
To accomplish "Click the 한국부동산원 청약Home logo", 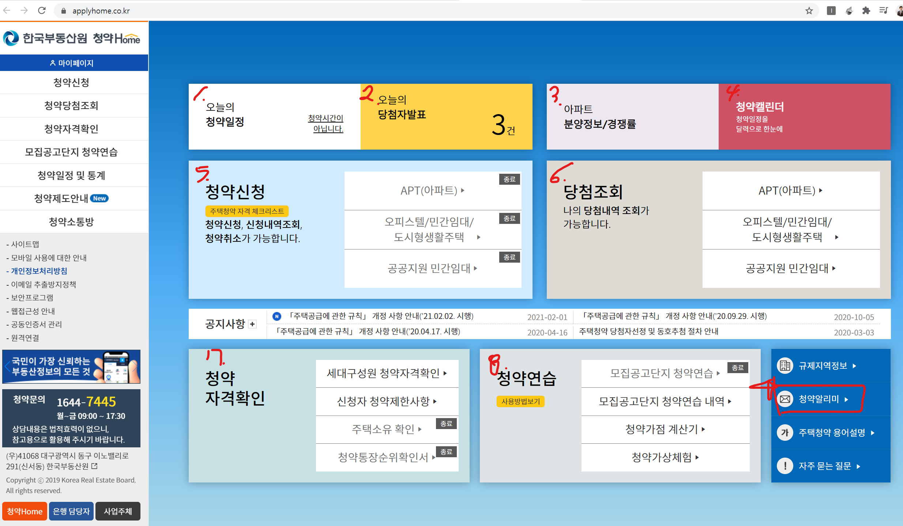I will [x=72, y=38].
